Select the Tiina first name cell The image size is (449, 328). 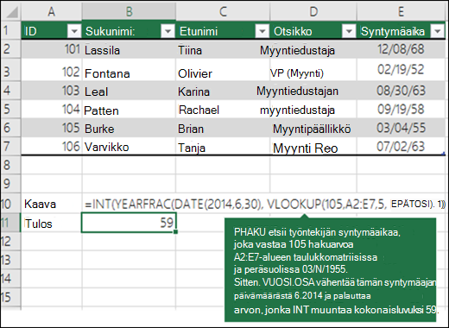pyautogui.click(x=223, y=49)
